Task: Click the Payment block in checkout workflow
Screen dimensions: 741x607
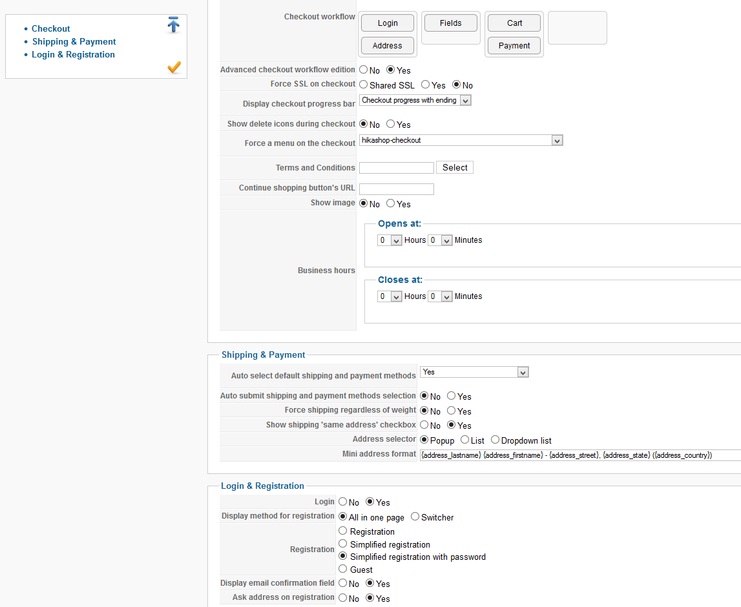Action: coord(514,46)
